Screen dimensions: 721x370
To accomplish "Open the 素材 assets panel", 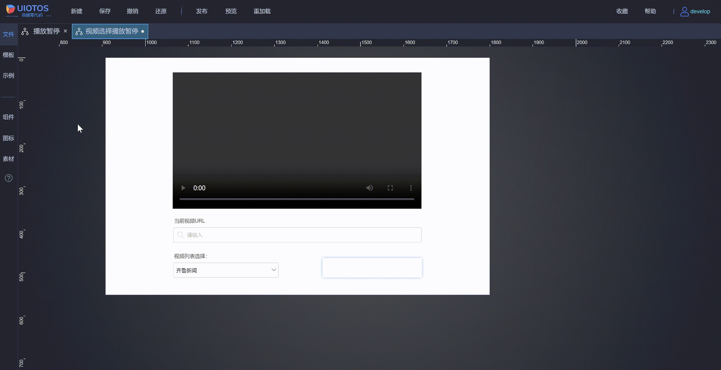I will (x=9, y=159).
